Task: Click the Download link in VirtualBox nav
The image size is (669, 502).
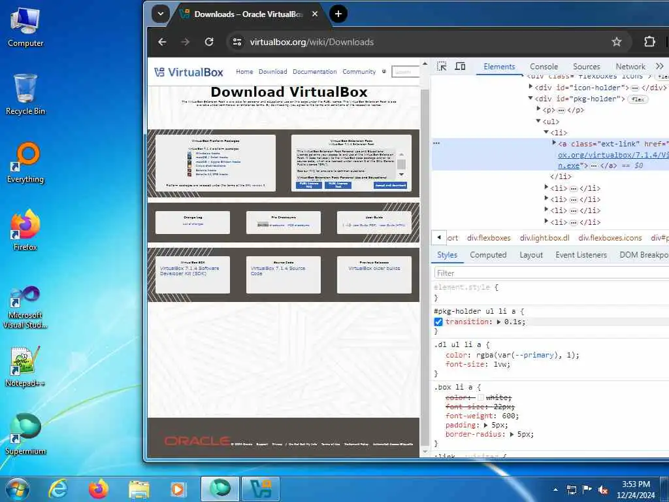Action: click(x=272, y=72)
